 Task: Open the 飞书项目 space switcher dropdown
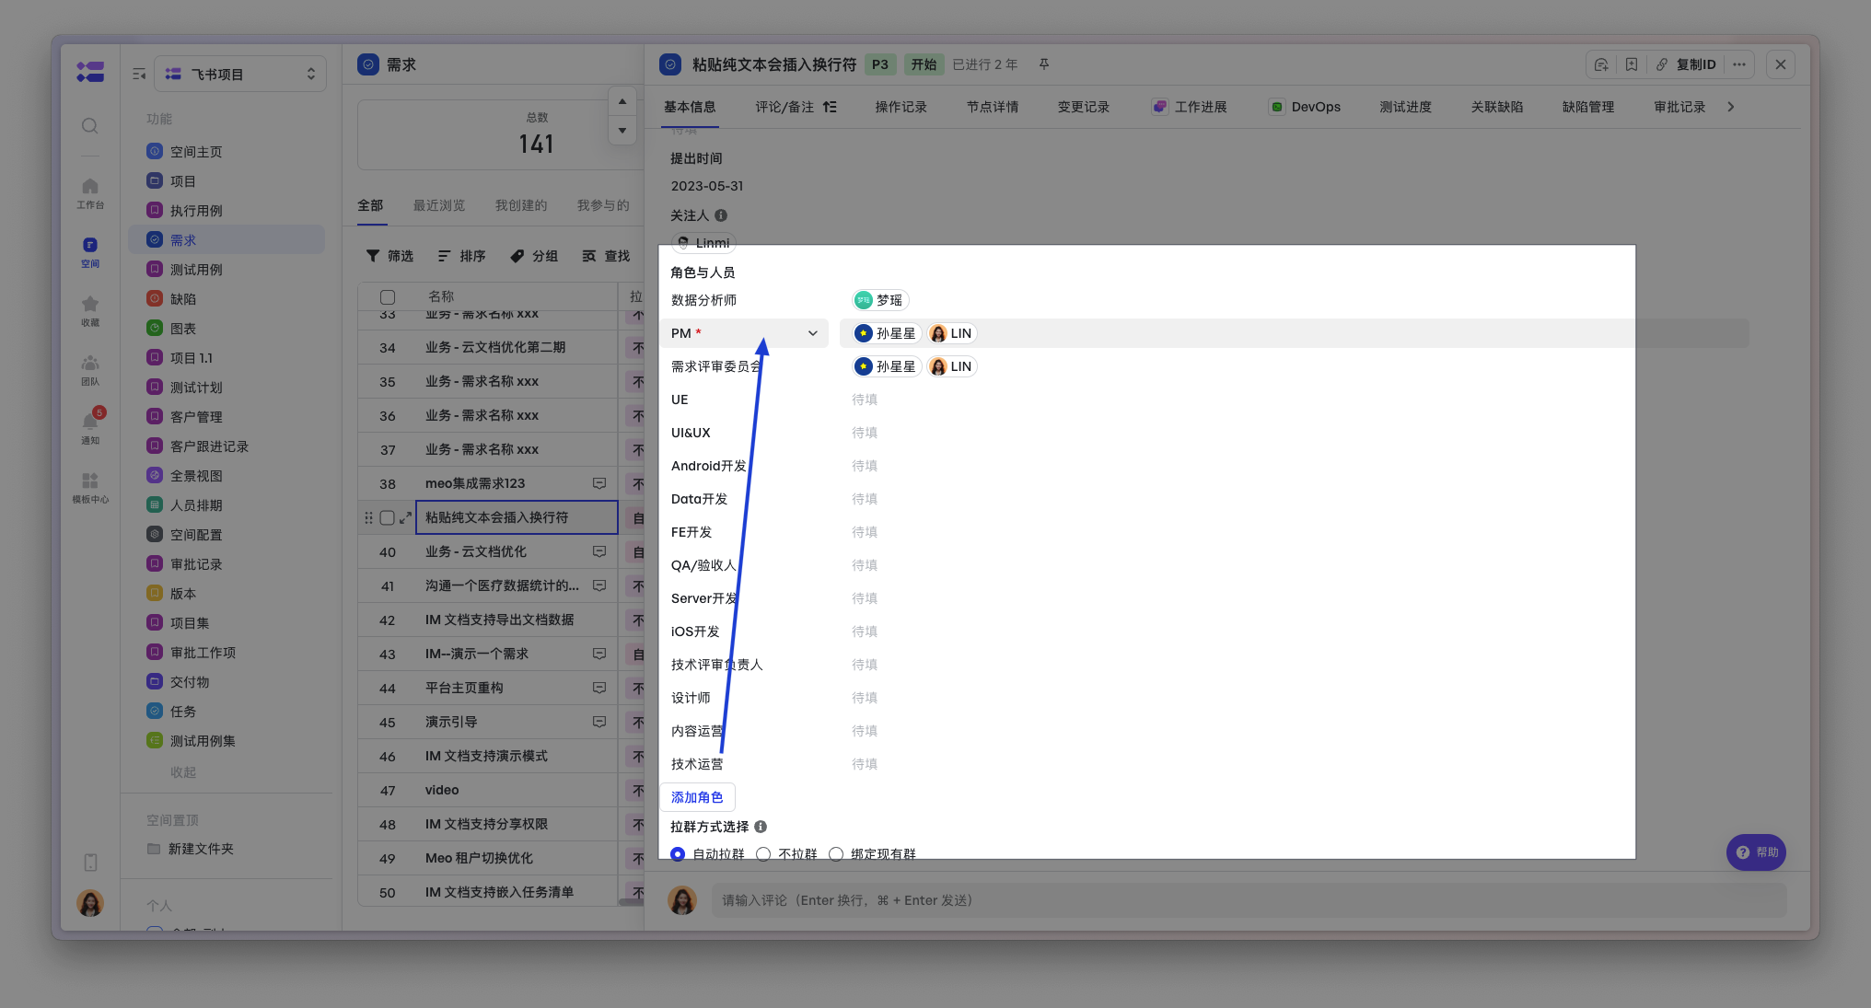[x=240, y=74]
